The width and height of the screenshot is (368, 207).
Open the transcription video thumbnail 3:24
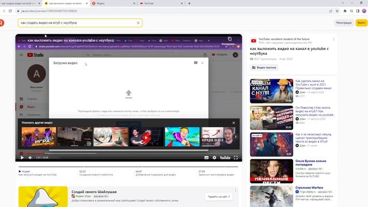(x=271, y=144)
